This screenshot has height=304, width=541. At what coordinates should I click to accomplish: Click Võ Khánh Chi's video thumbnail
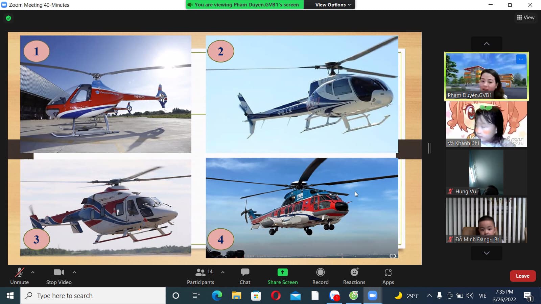coord(486,124)
